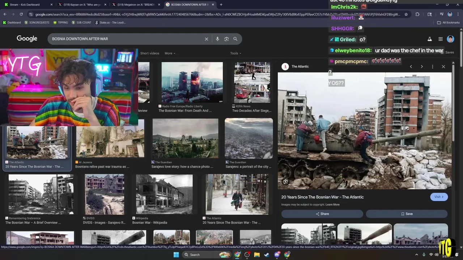The image size is (463, 260).
Task: Go back in browser history
Action: pos(5,14)
